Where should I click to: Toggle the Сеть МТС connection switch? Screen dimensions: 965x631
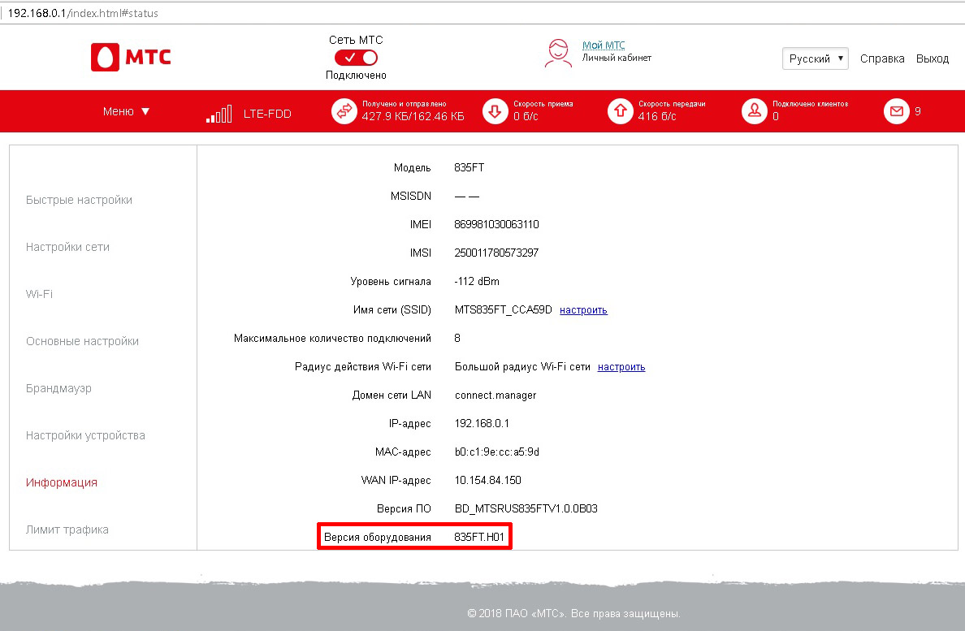(x=356, y=58)
